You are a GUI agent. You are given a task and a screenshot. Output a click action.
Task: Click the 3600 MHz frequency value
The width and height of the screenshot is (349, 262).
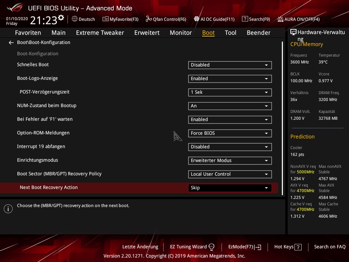299,62
